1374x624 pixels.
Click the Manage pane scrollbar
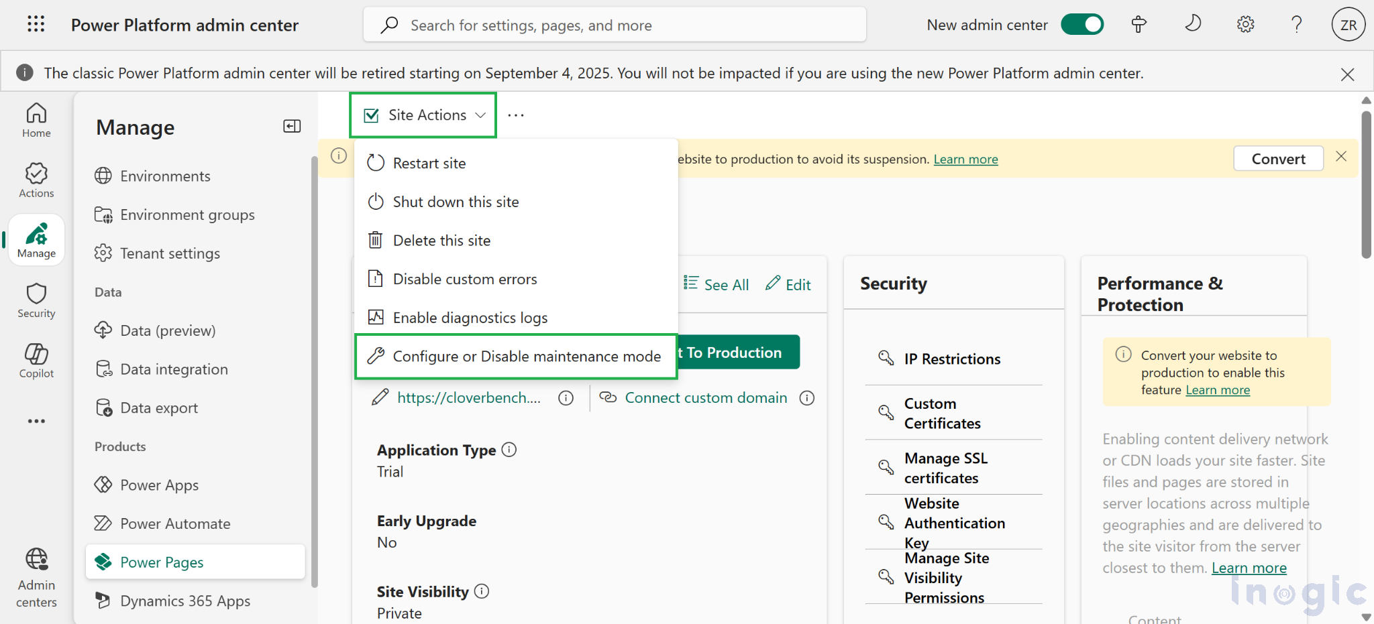tap(314, 372)
